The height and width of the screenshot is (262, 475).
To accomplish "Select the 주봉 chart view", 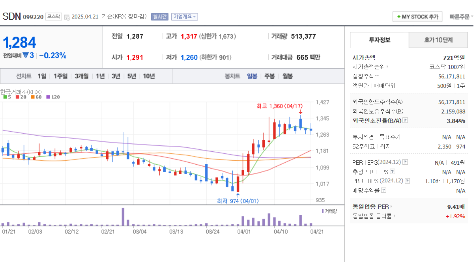I will tap(269, 76).
